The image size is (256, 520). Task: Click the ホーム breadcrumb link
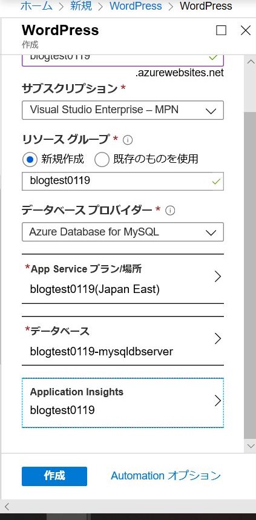[36, 6]
